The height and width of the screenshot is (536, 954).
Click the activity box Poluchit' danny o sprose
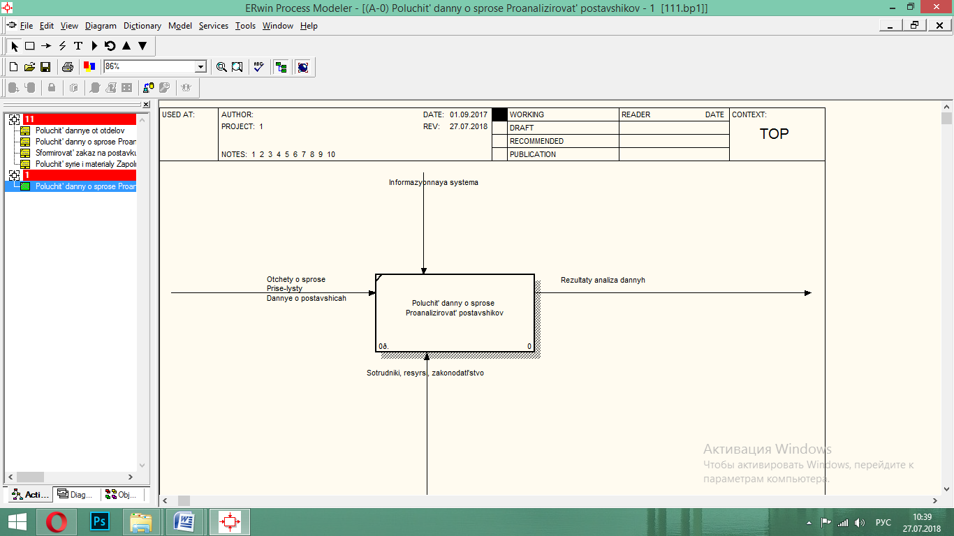pyautogui.click(x=455, y=313)
